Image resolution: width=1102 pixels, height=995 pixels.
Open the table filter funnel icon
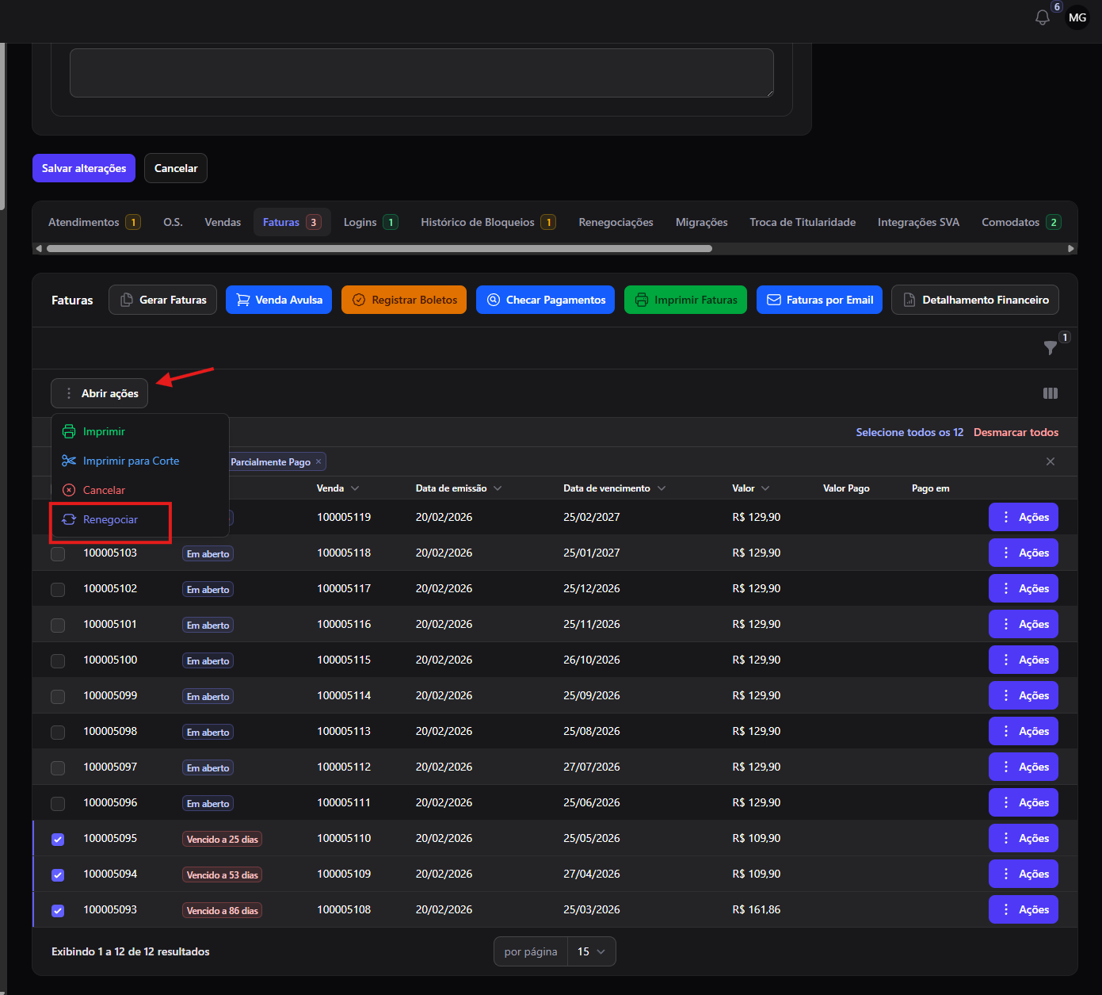pyautogui.click(x=1051, y=347)
